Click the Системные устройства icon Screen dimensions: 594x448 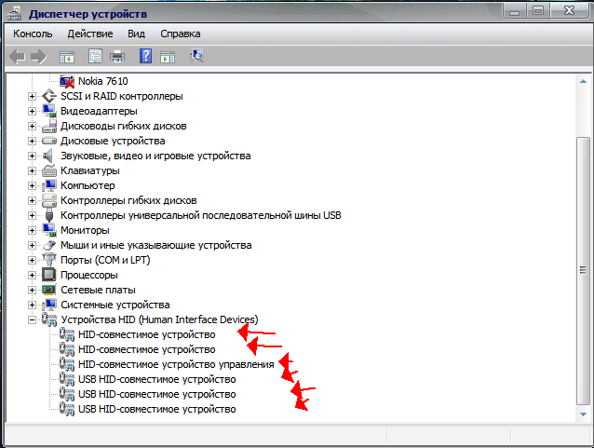tap(49, 305)
